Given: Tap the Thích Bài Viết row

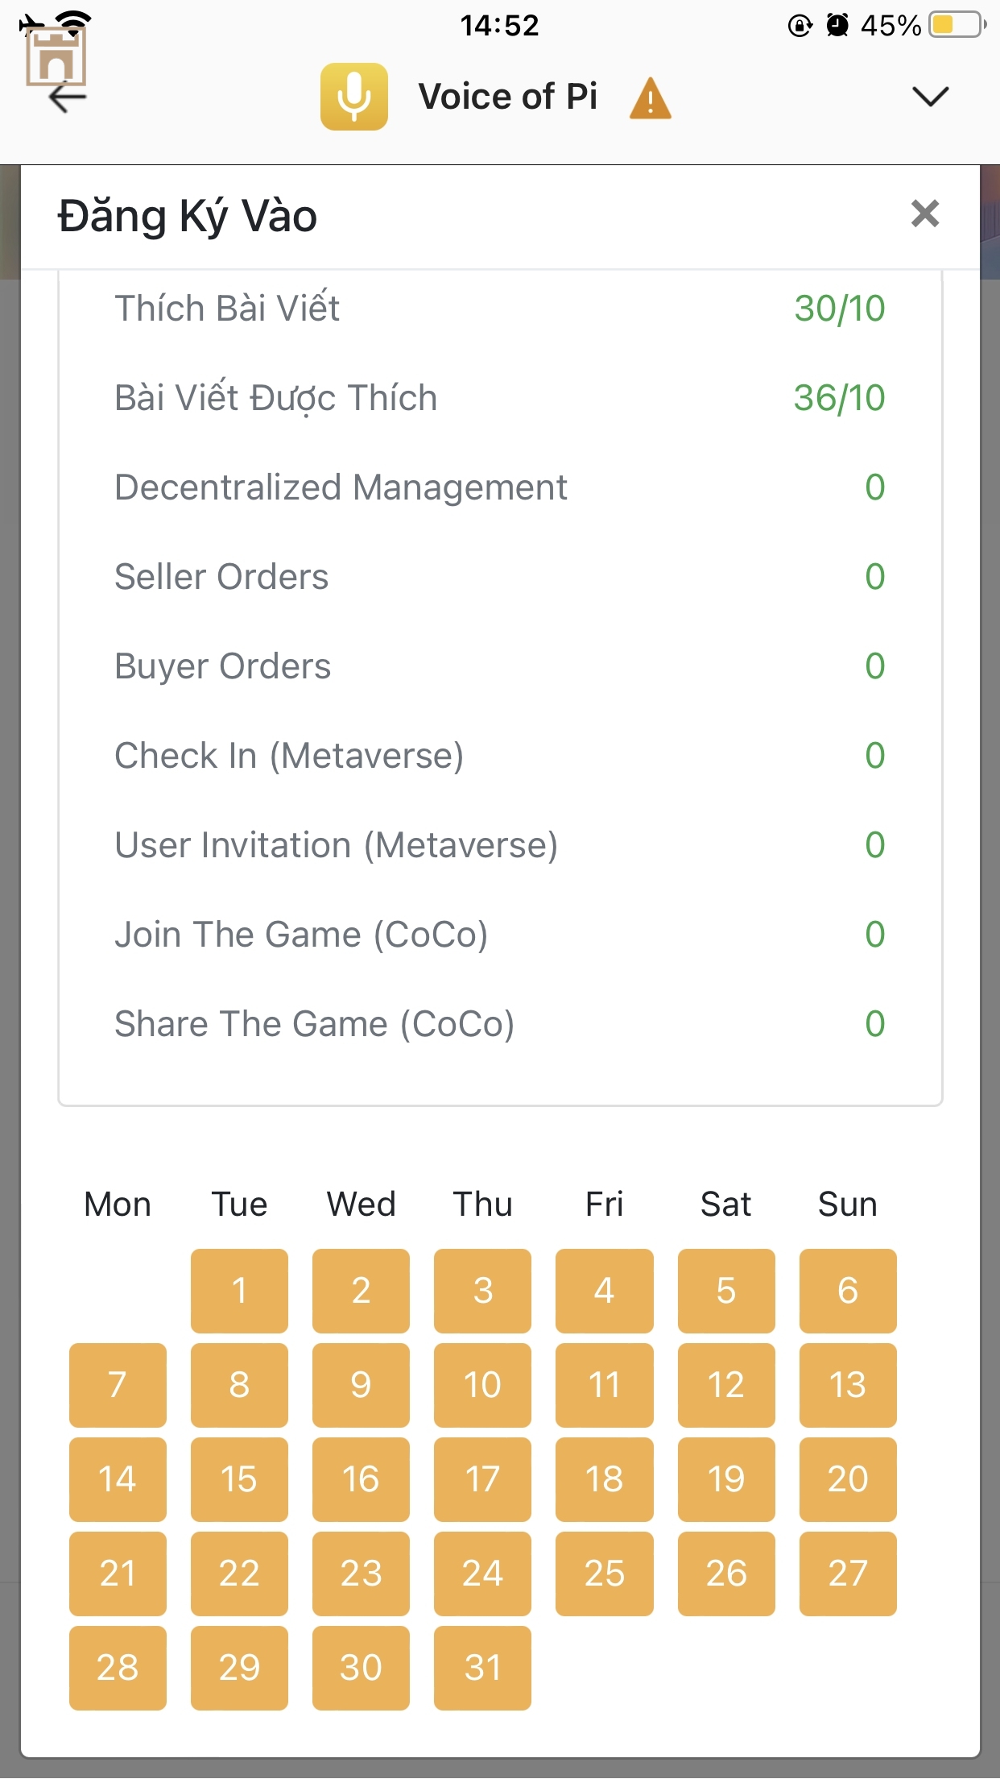Looking at the screenshot, I should click(499, 309).
